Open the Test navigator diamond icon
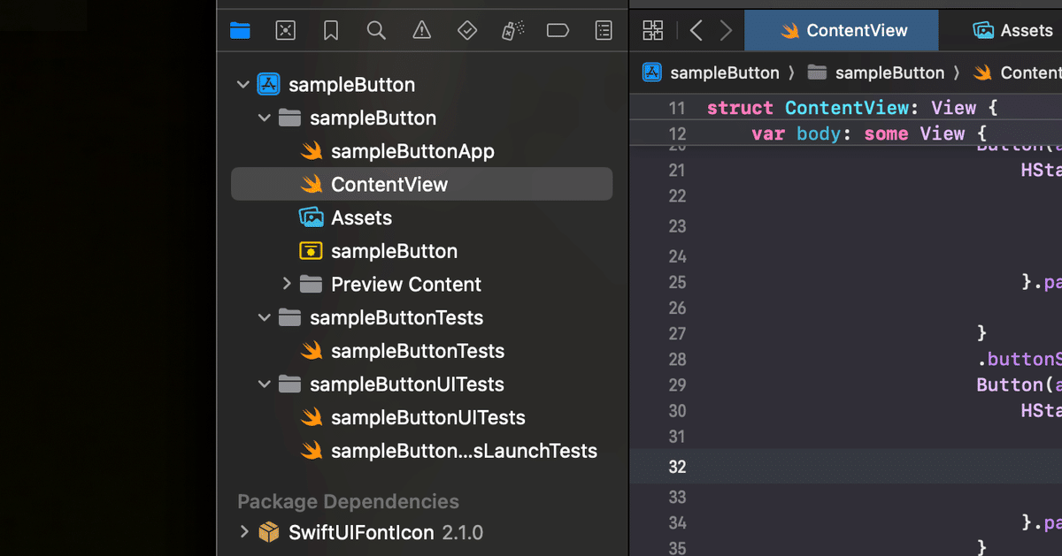 (467, 31)
